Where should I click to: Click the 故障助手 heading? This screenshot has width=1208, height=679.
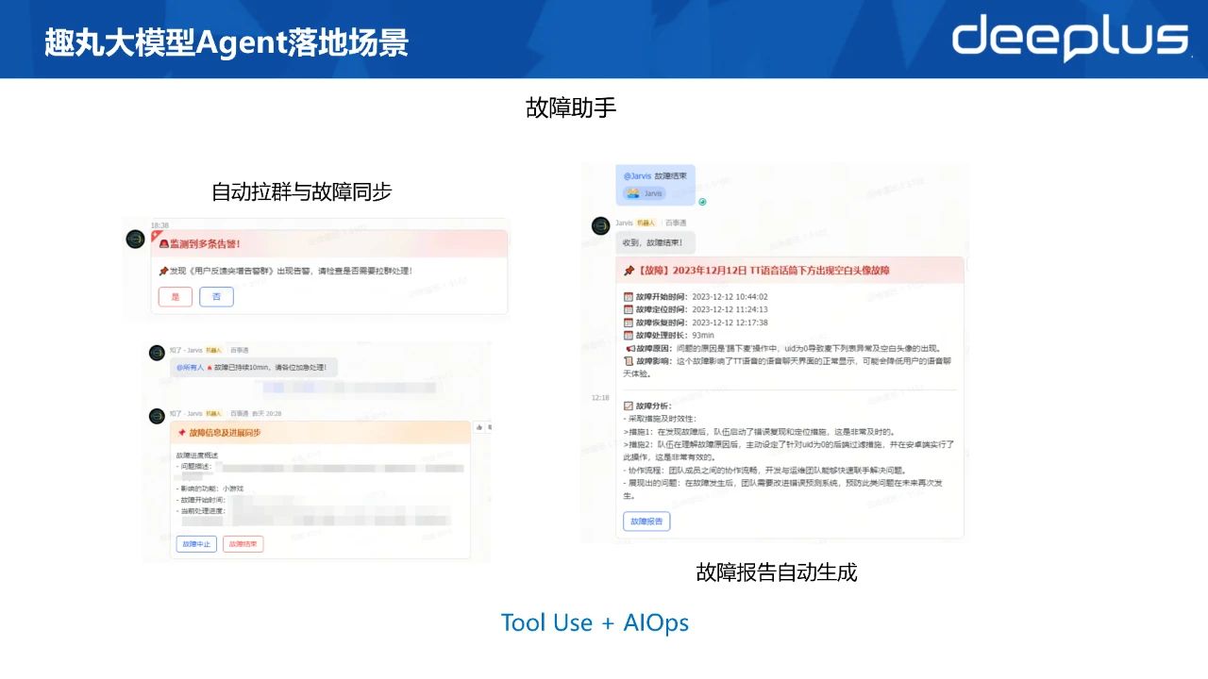click(x=571, y=108)
